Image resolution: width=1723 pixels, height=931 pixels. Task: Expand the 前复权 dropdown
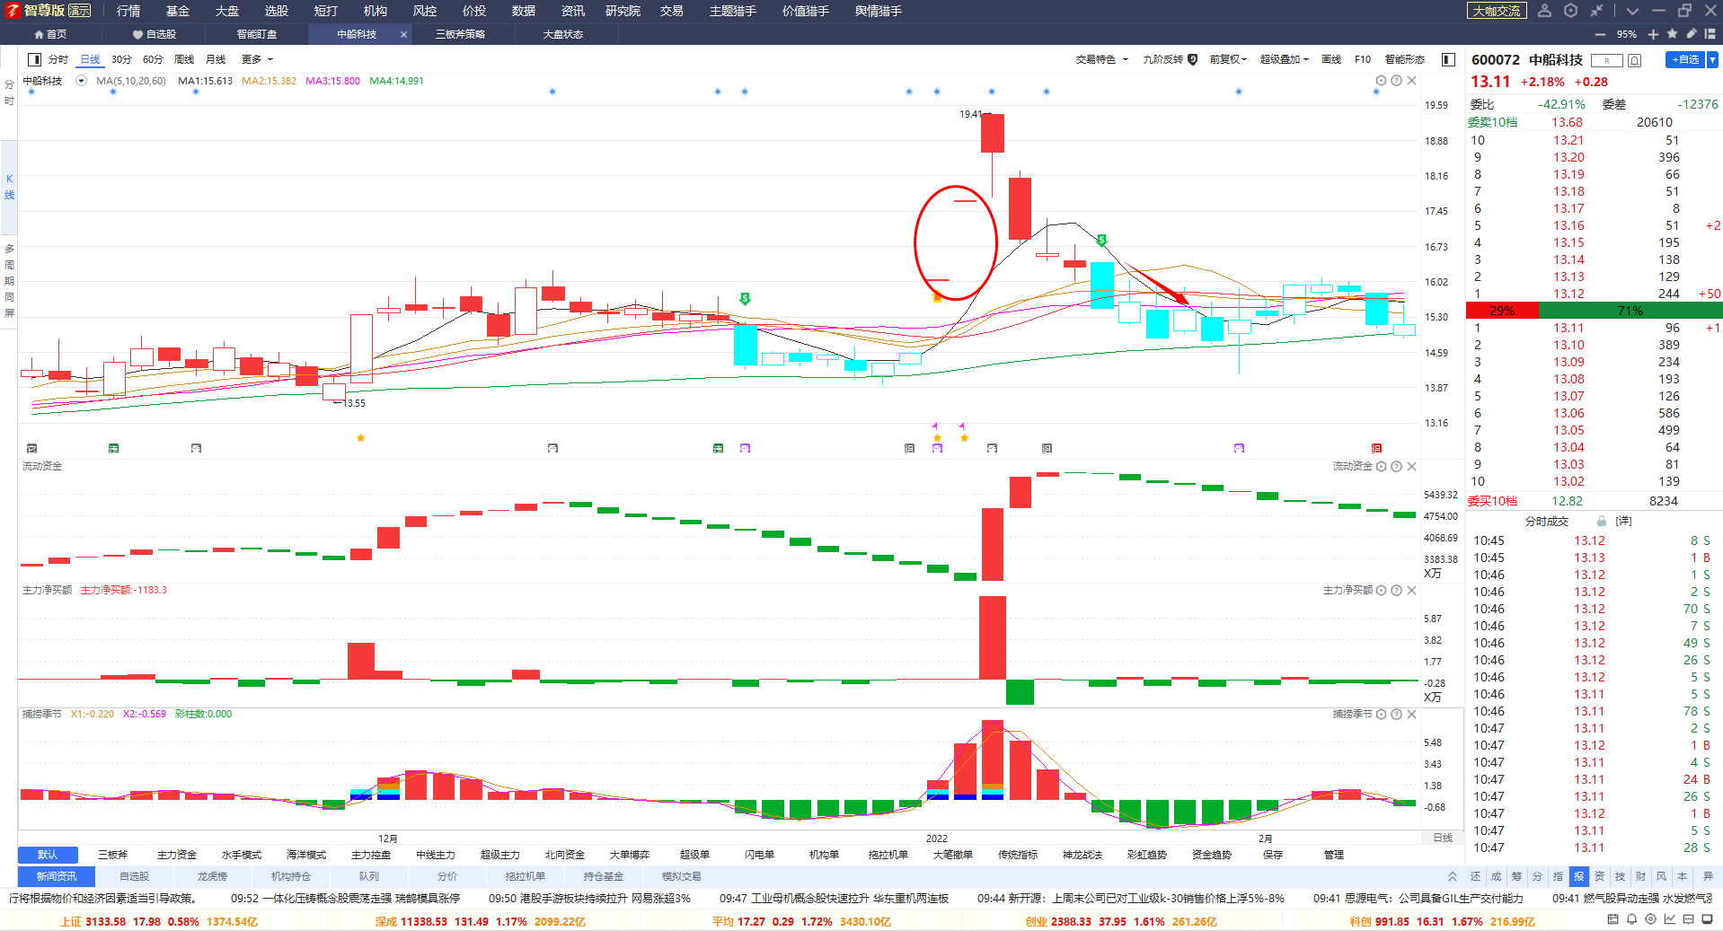(x=1228, y=59)
